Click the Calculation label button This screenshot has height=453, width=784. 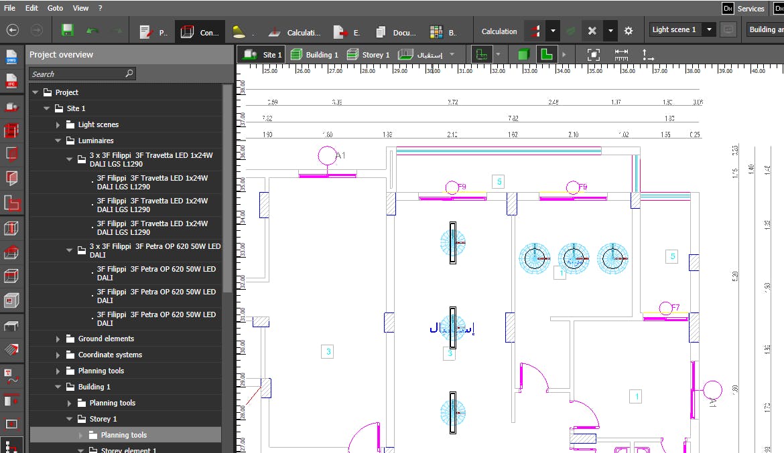[499, 31]
